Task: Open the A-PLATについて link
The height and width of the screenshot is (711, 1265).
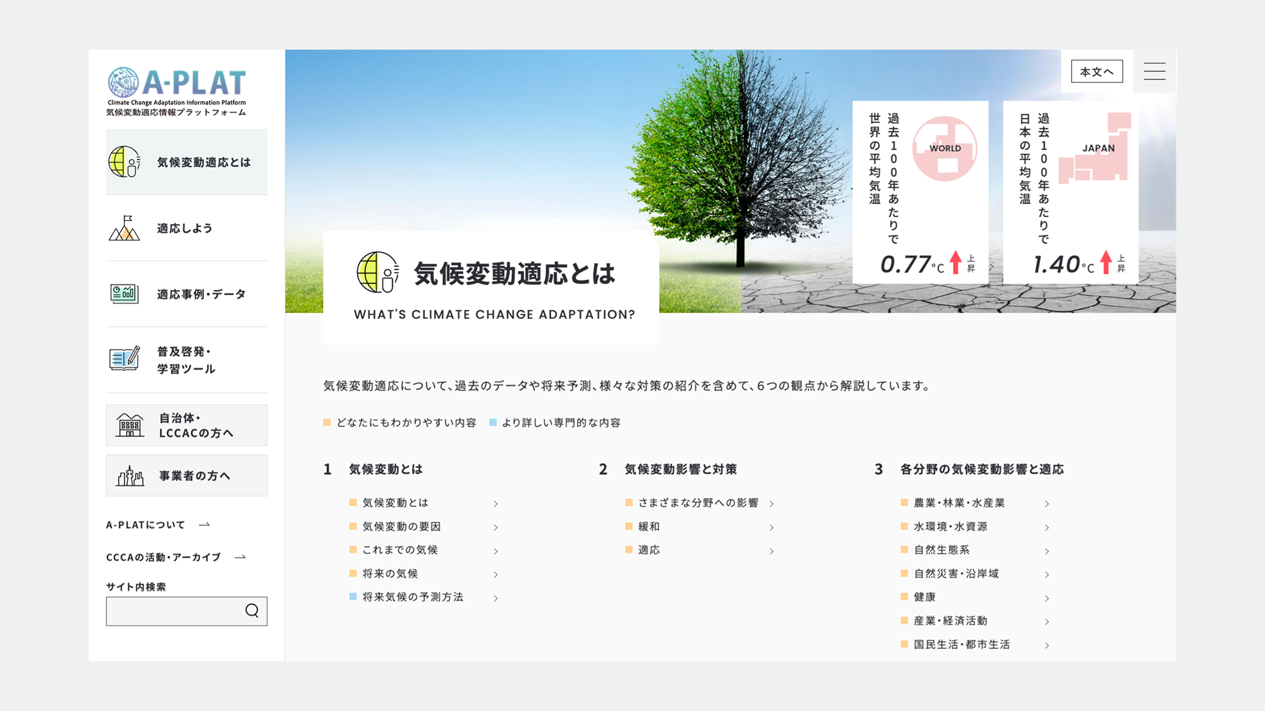Action: pyautogui.click(x=145, y=524)
